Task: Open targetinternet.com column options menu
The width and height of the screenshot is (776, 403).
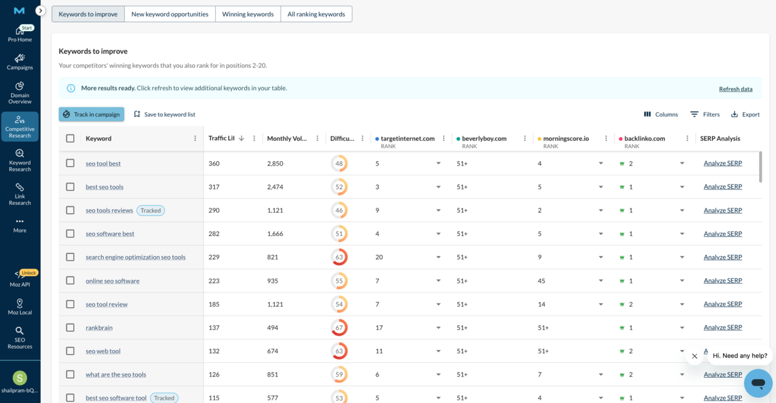Action: point(444,138)
